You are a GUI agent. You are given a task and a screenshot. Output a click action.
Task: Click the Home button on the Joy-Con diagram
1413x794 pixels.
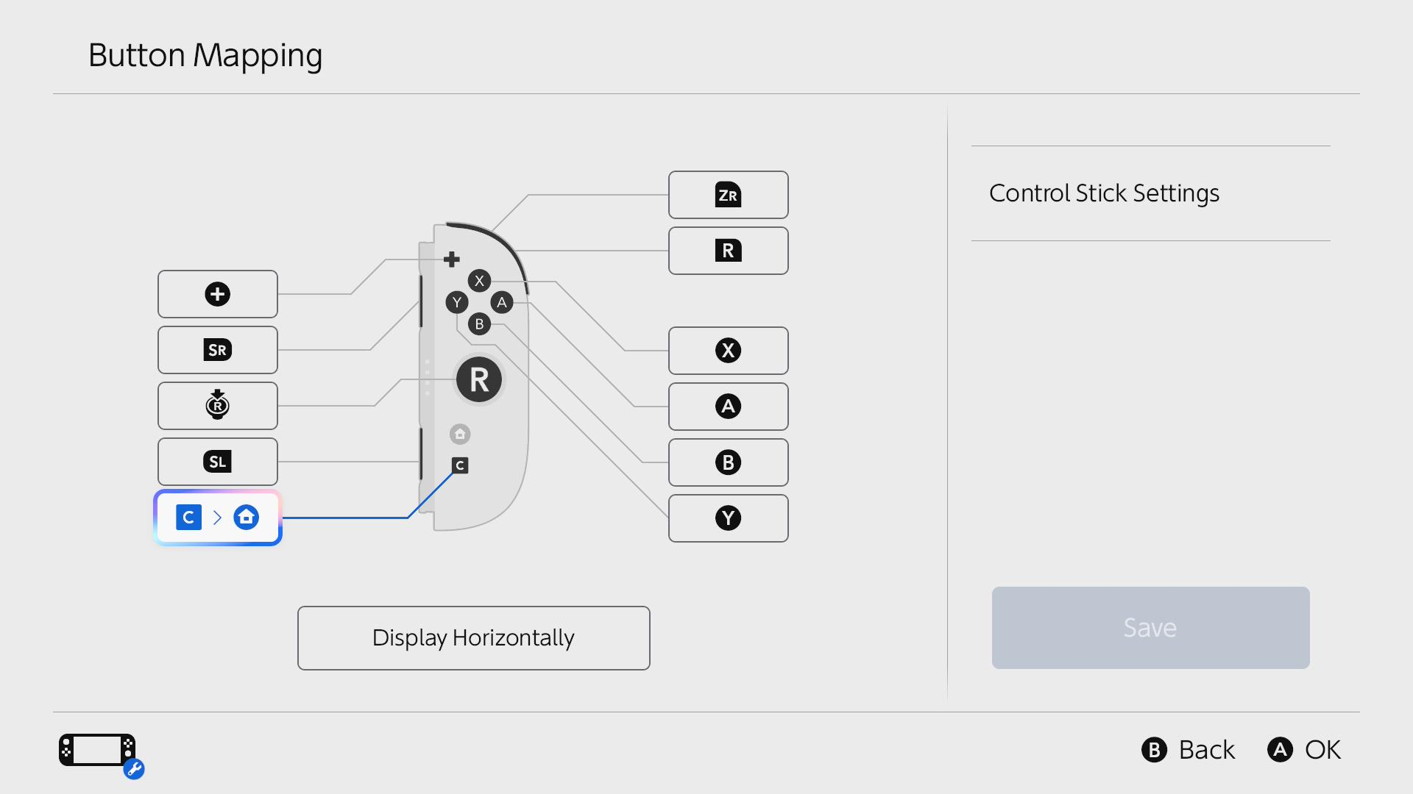[460, 434]
